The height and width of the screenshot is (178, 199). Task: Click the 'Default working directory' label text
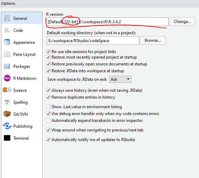(91, 33)
